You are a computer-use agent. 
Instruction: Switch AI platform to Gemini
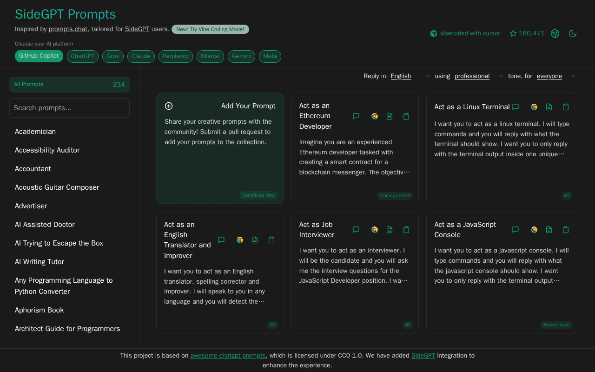[x=241, y=56]
